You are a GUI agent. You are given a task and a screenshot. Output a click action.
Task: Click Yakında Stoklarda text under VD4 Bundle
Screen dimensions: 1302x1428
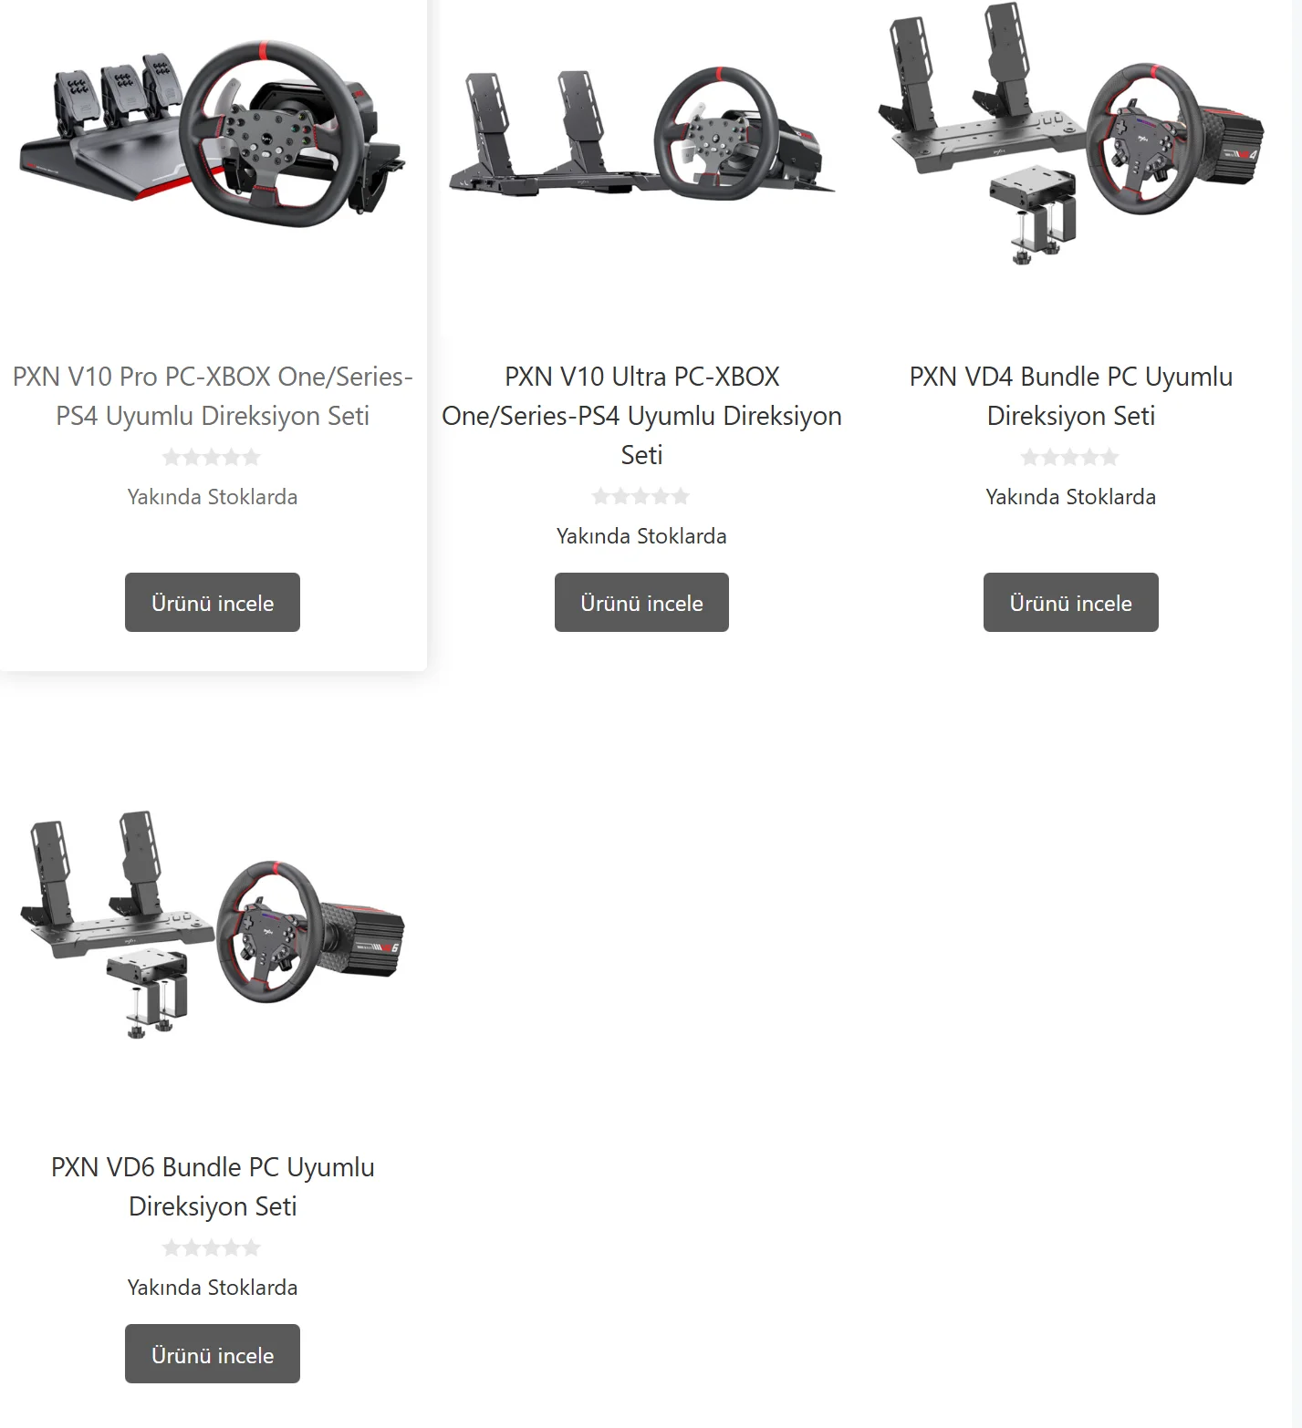1071,497
